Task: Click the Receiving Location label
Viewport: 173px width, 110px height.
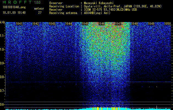Action: coord(64,6)
